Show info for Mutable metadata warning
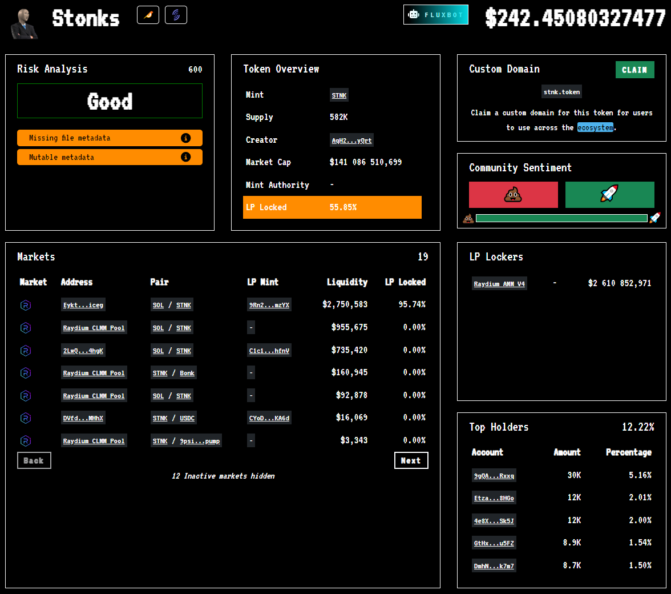The width and height of the screenshot is (671, 594). point(186,156)
